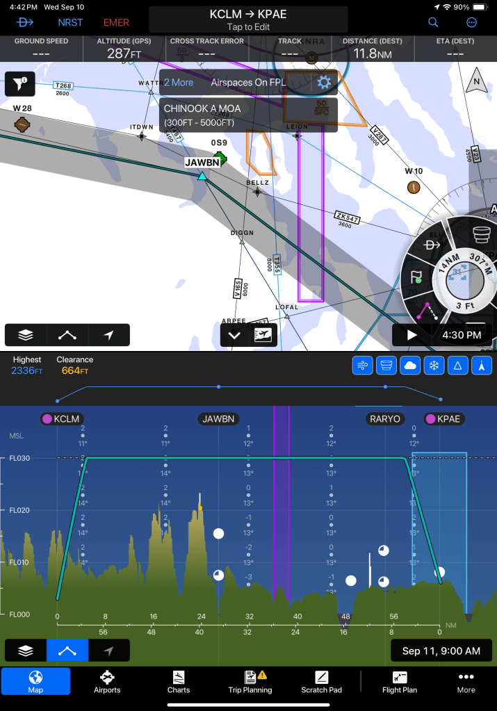Open the KCLM → KPAE route editor
This screenshot has width=497, height=711.
(248, 19)
